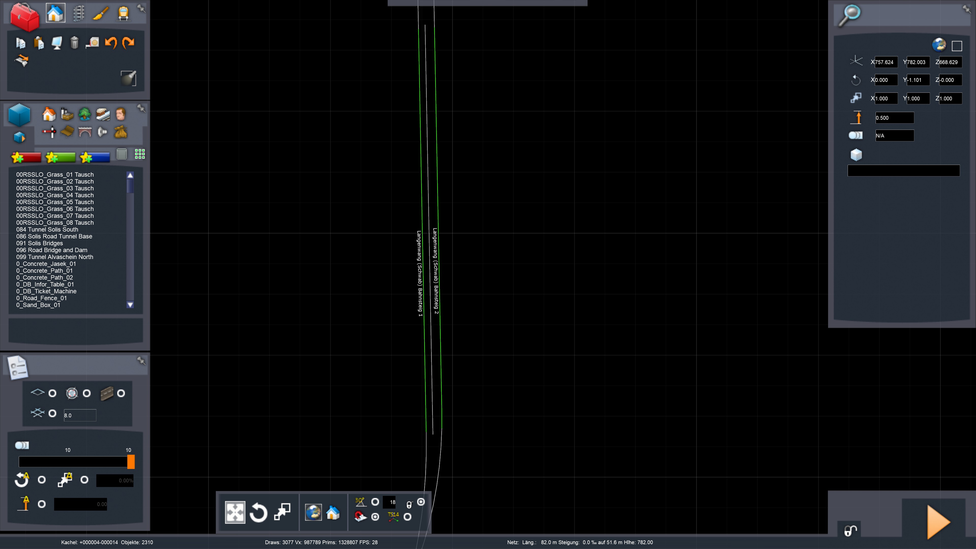Enable the TS14 option radio button
Screen dimensions: 976x549
(x=407, y=516)
